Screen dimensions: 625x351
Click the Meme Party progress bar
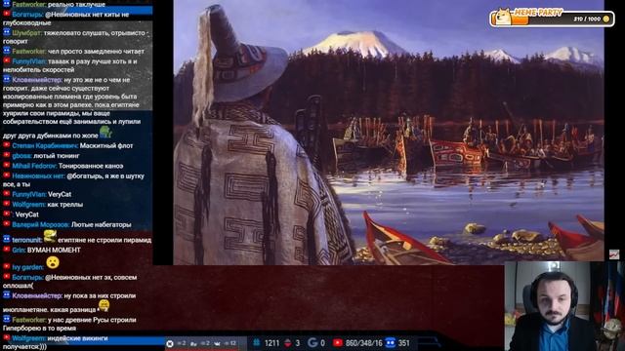click(x=552, y=19)
